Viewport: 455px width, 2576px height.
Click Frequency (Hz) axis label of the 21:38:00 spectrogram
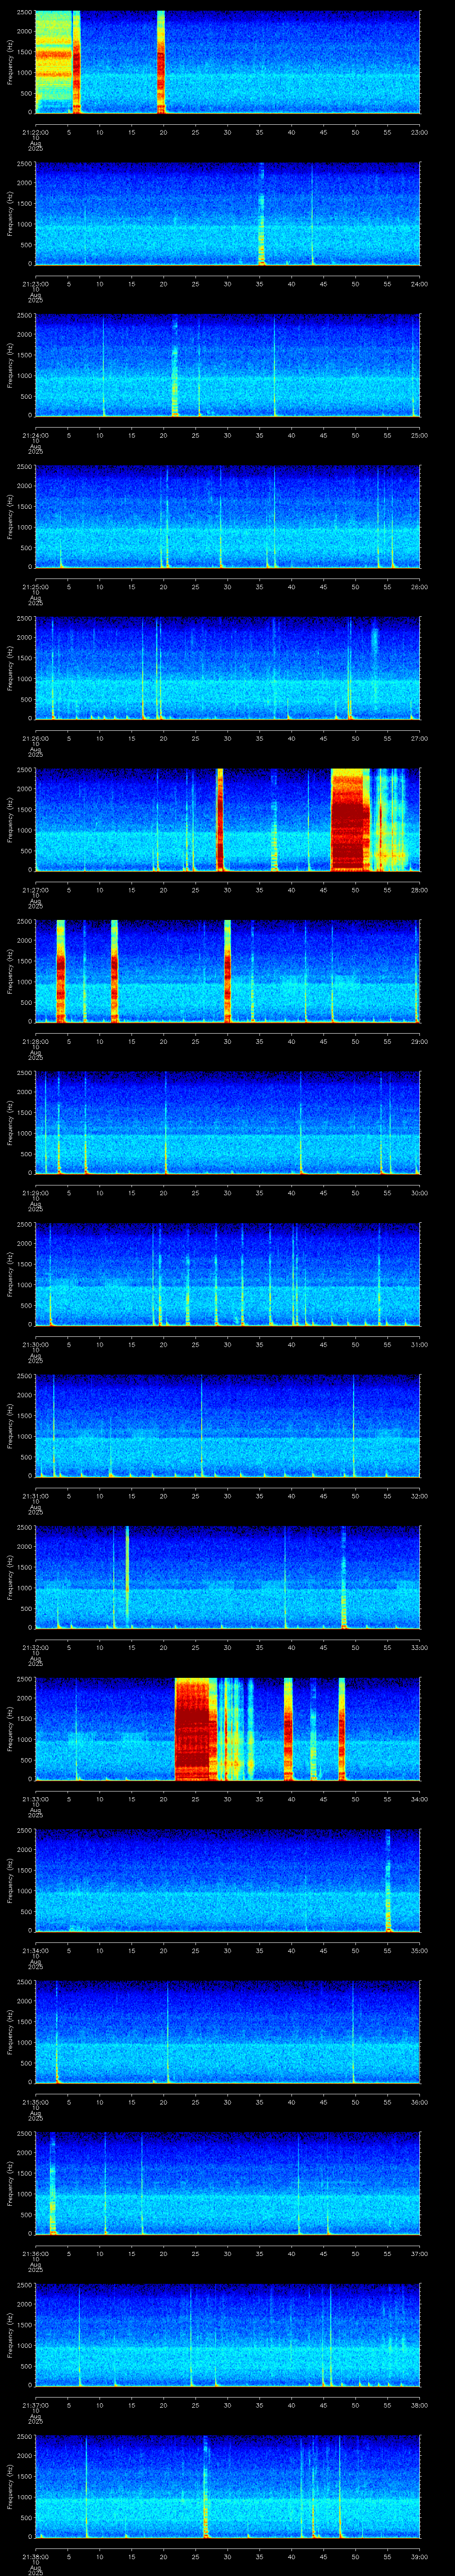pos(10,2486)
